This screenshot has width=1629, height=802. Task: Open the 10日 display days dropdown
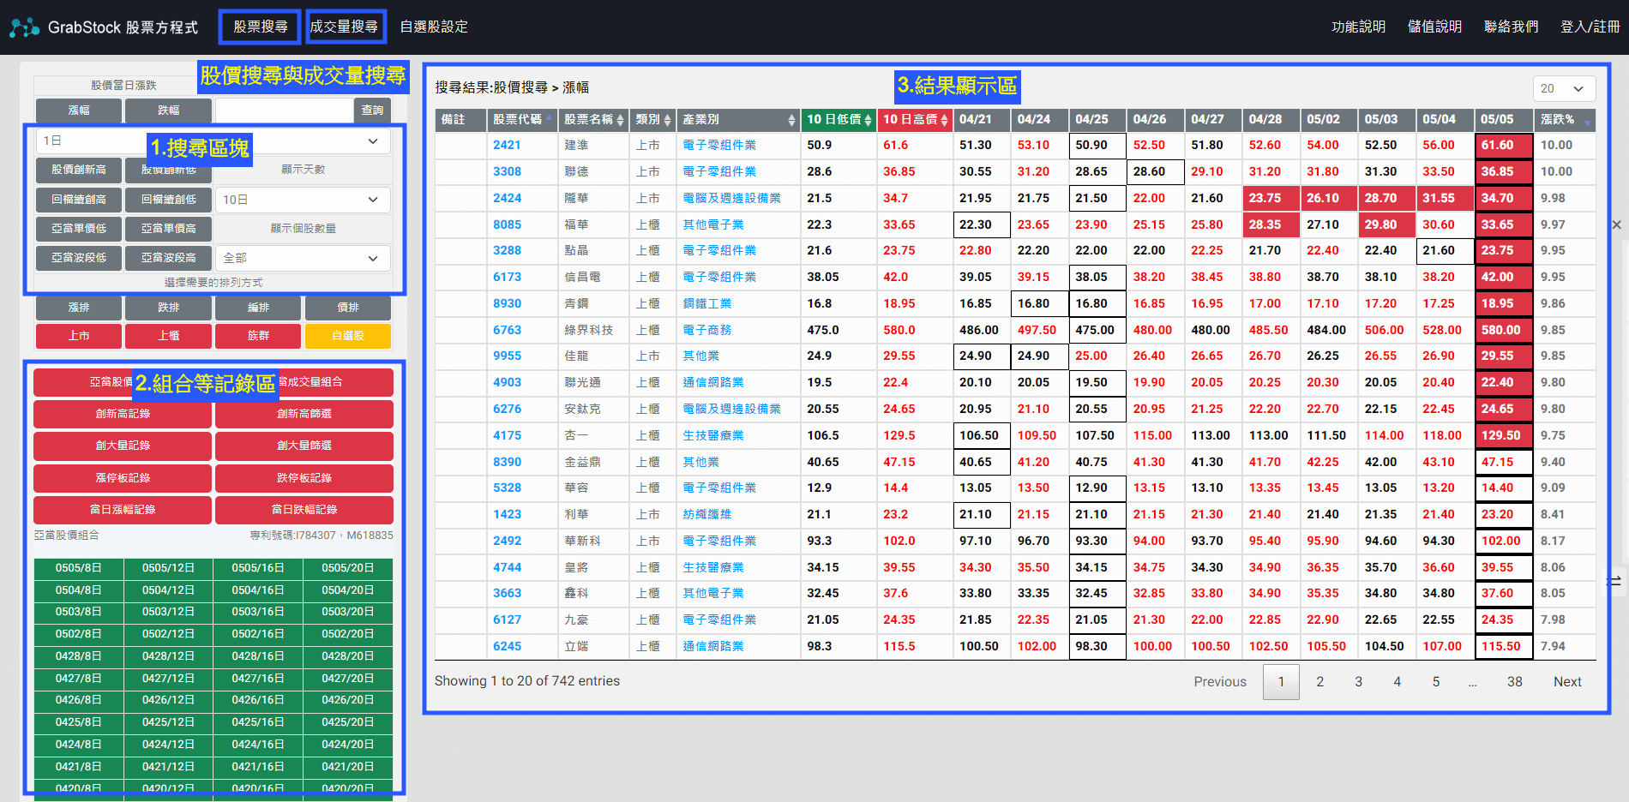[x=303, y=200]
